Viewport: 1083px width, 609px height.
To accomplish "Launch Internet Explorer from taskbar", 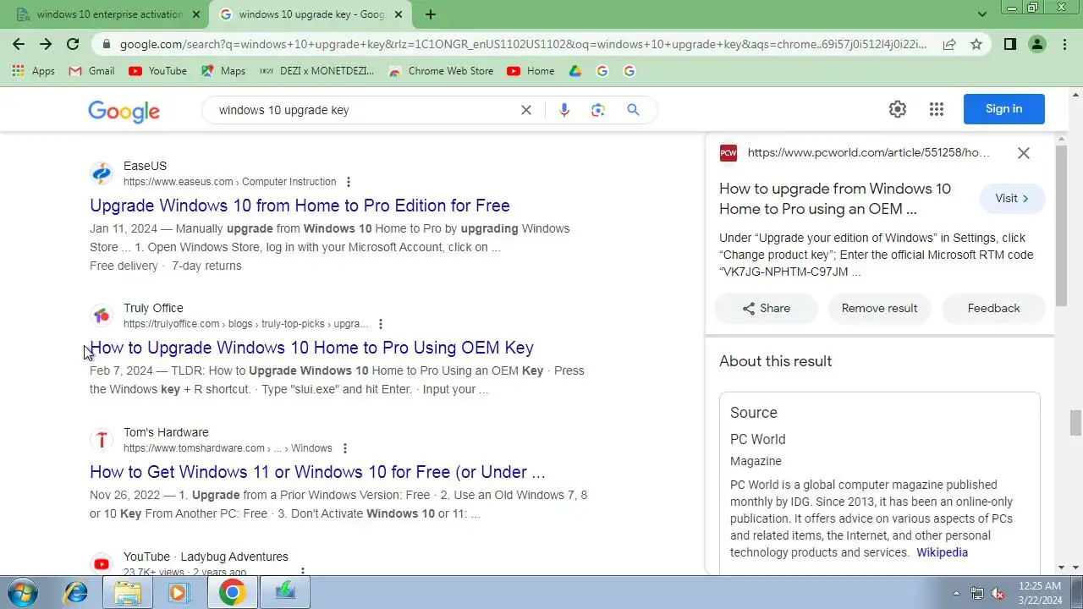I will 76,593.
